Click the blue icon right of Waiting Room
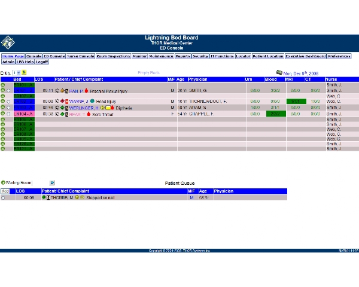359x287 pixels. point(52,182)
